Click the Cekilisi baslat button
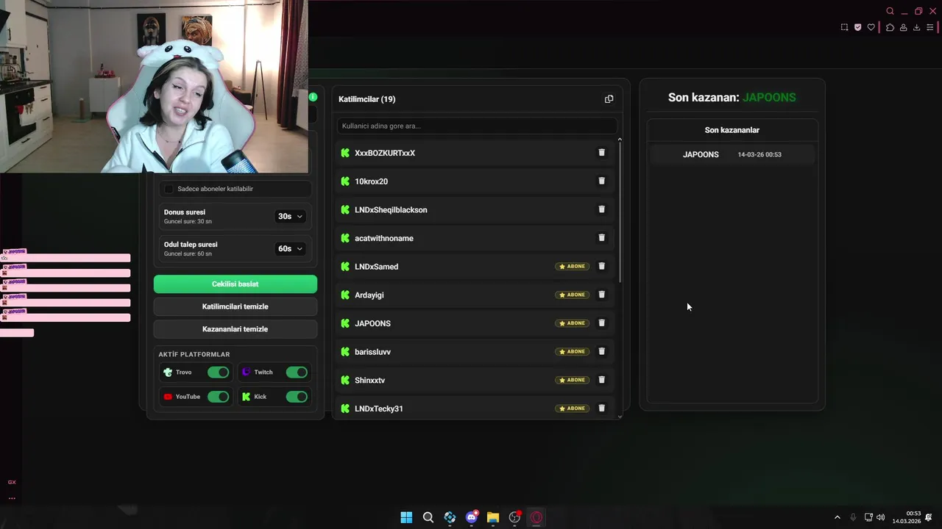This screenshot has height=529, width=942. pos(235,284)
